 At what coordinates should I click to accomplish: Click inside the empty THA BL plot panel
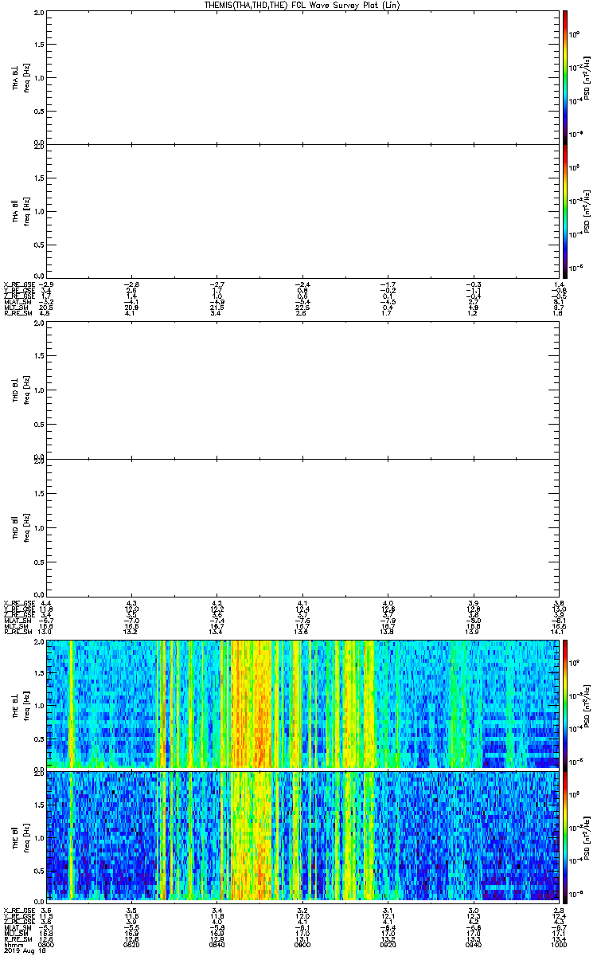[x=302, y=76]
